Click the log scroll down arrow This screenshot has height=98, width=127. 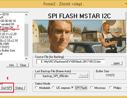pos(26,58)
